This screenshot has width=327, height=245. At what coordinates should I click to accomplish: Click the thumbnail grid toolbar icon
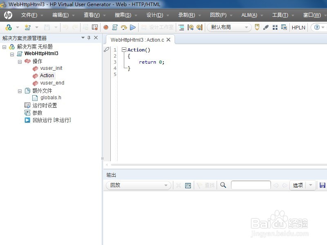[275, 27]
